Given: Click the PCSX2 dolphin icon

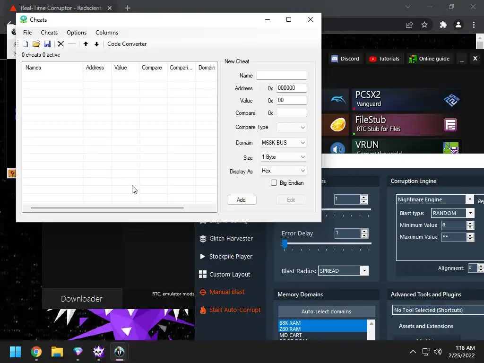Looking at the screenshot, I should tap(338, 99).
